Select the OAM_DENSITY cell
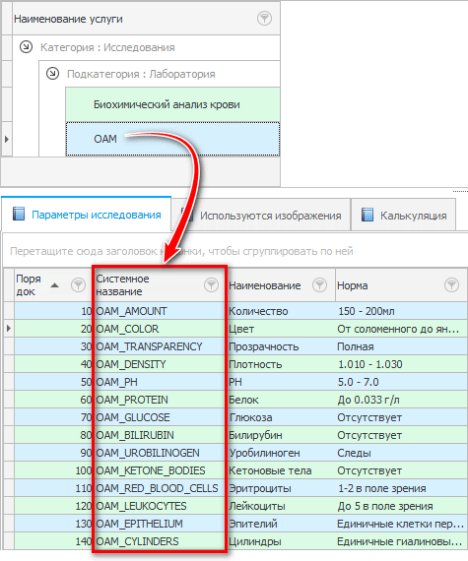Viewport: 468px width, 561px height. (x=160, y=364)
